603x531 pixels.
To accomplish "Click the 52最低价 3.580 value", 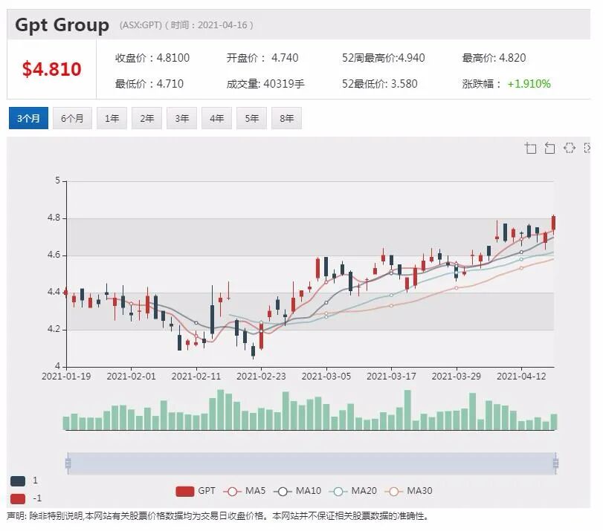I will tap(379, 84).
